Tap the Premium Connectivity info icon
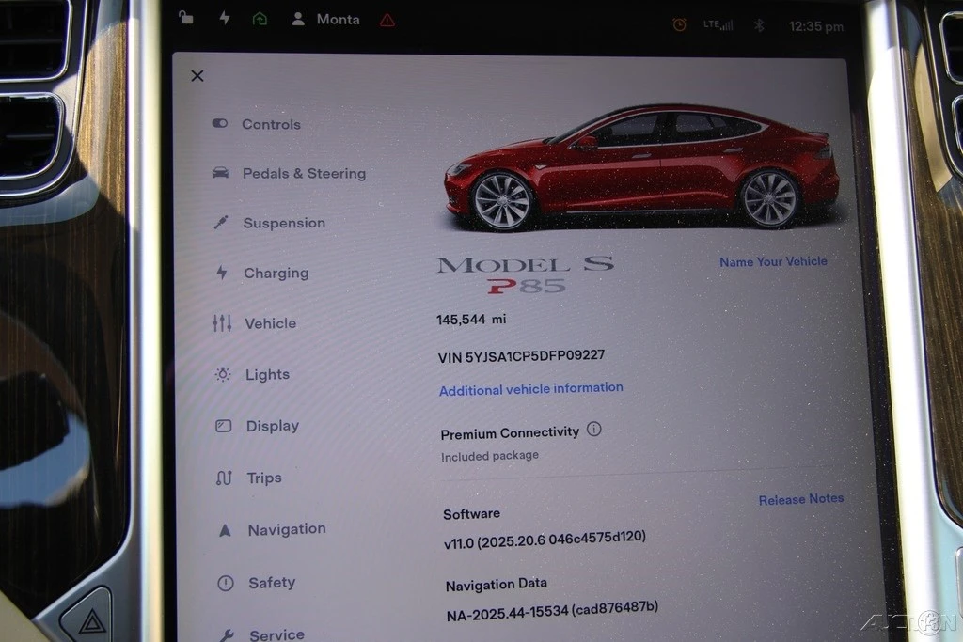Image resolution: width=963 pixels, height=642 pixels. tap(594, 429)
